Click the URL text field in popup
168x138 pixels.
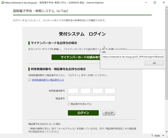[x=133, y=57]
